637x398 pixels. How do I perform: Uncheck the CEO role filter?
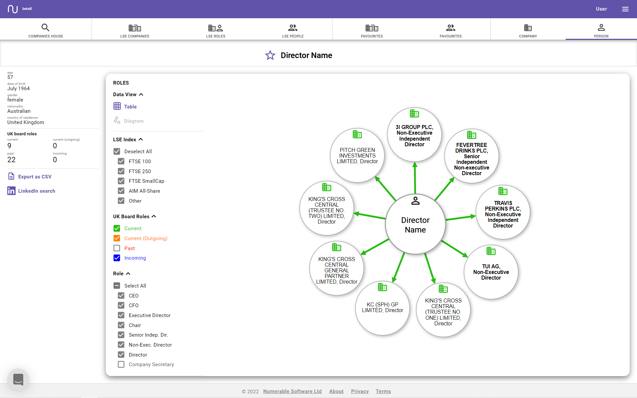(x=121, y=296)
